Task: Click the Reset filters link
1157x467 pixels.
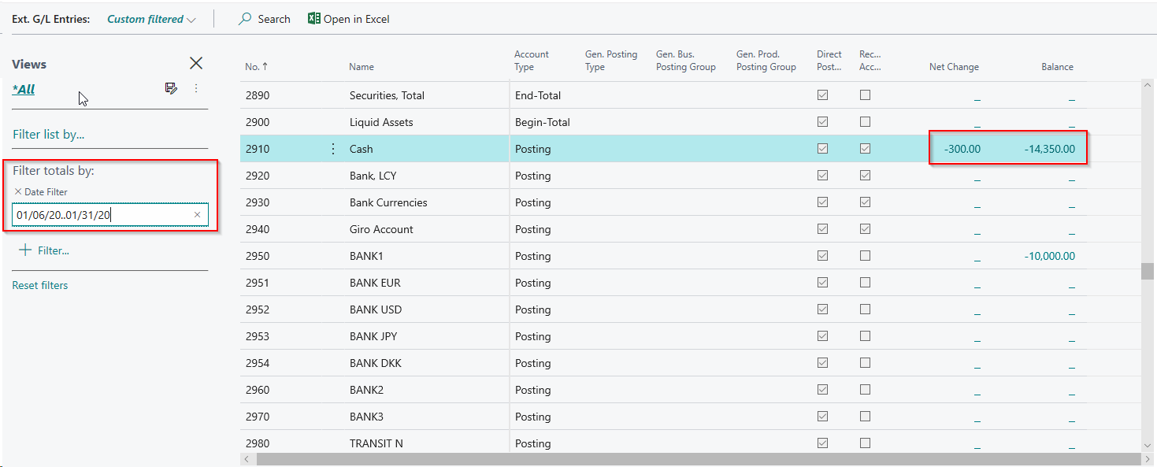Action: click(39, 284)
